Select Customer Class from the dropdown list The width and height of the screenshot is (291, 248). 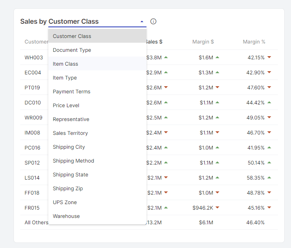(72, 36)
